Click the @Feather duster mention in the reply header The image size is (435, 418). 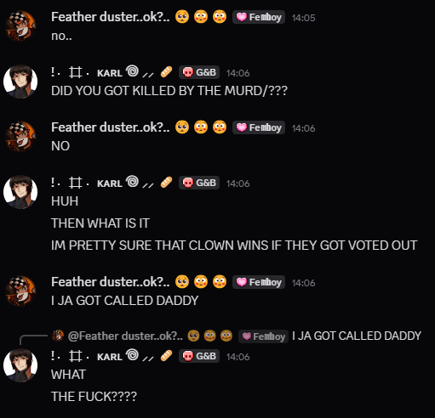tap(125, 336)
